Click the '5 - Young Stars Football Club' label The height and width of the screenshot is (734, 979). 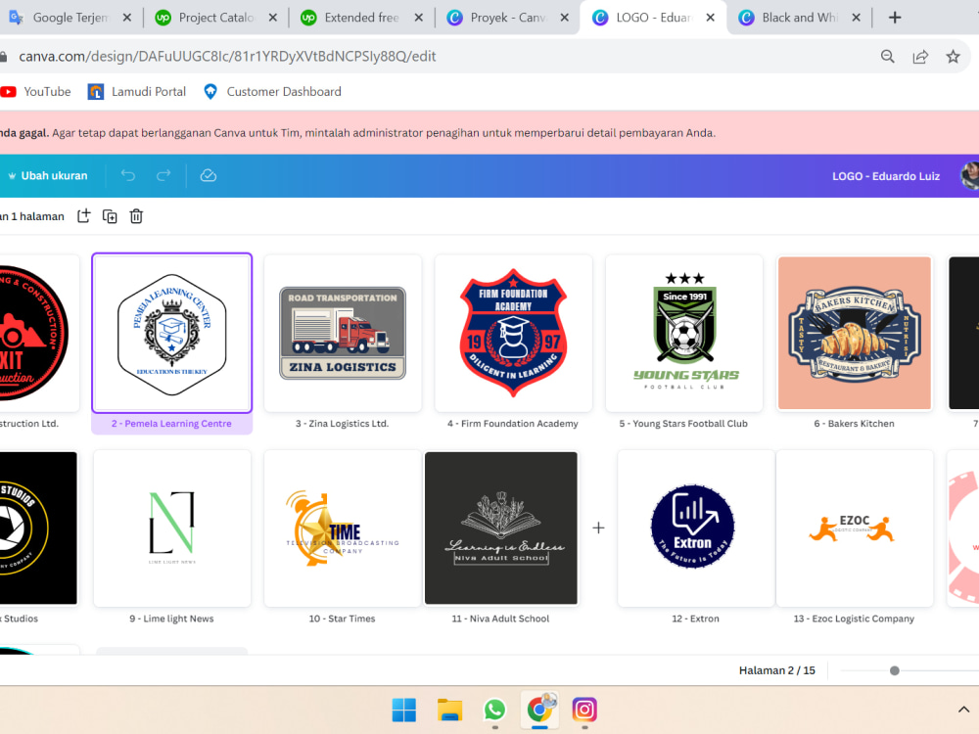pos(683,423)
